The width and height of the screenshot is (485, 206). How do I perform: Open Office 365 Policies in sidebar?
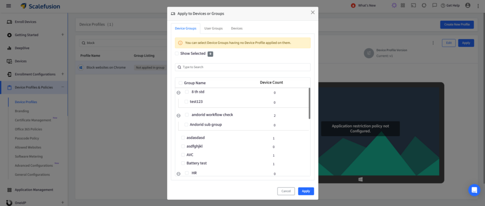pyautogui.click(x=28, y=129)
